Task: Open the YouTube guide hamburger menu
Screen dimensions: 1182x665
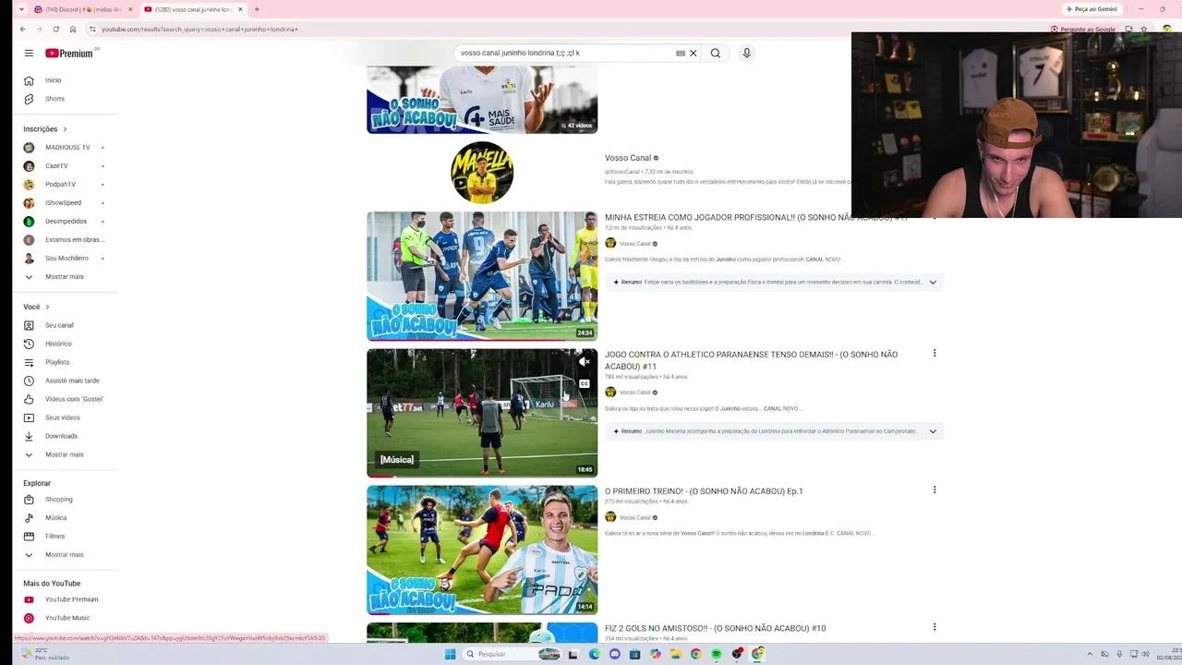Action: tap(29, 54)
